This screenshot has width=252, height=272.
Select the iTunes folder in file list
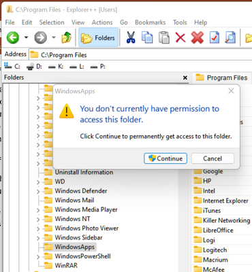(207, 211)
